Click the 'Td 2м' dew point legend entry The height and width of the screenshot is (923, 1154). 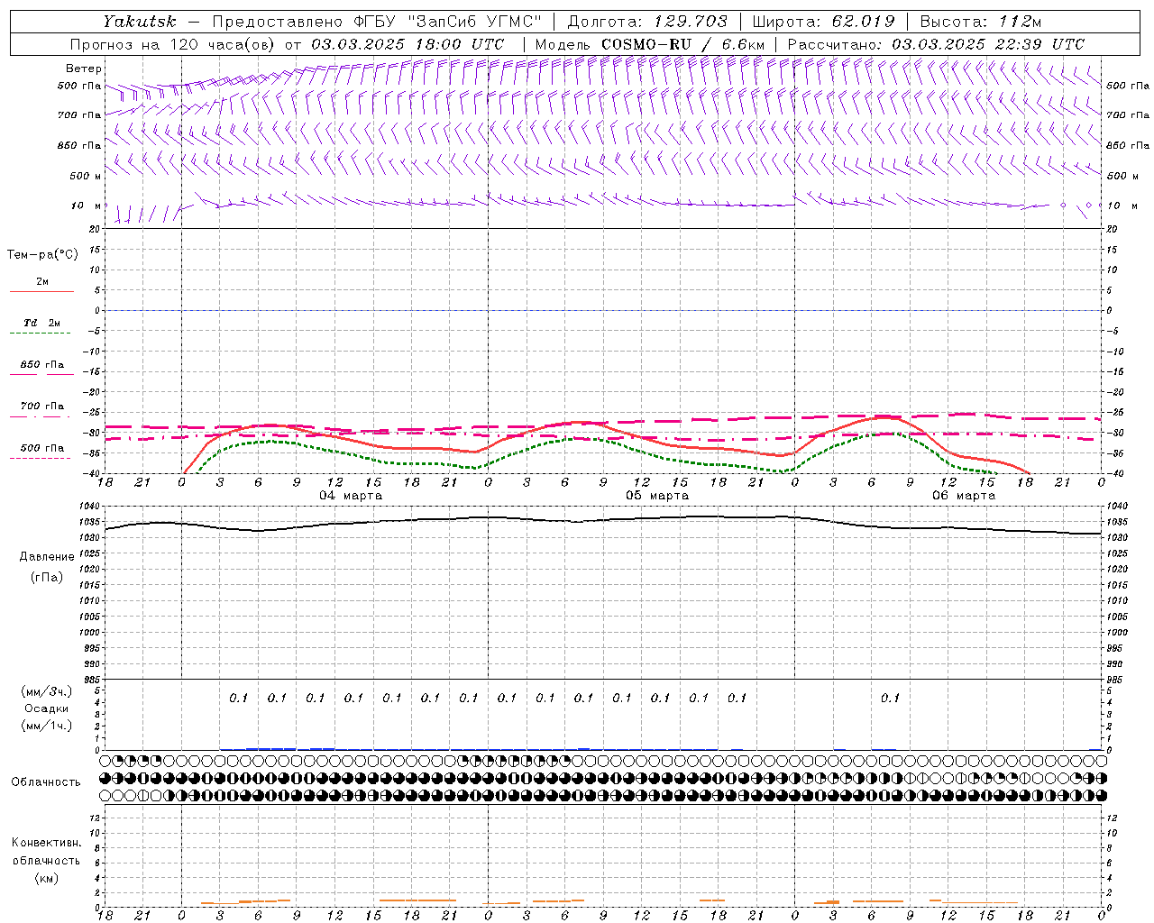[42, 323]
